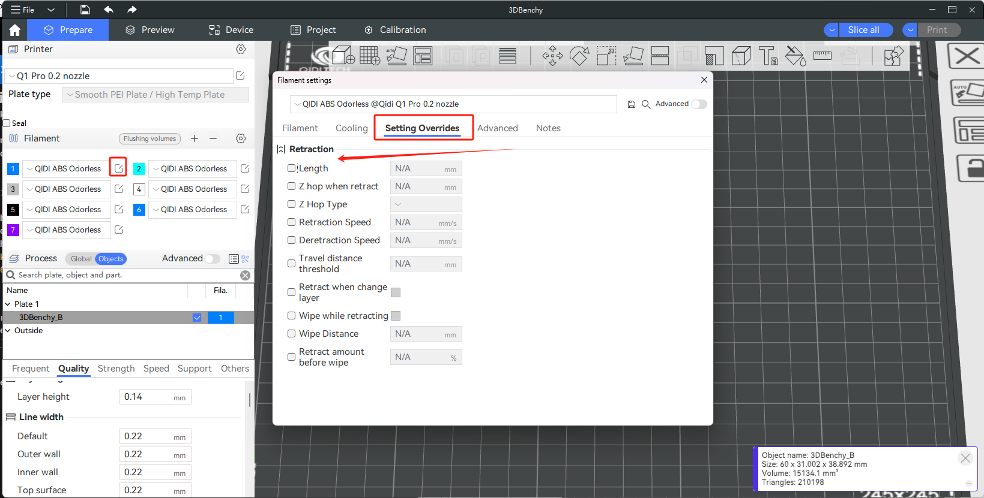Check the Wipe Distance override
The image size is (984, 498).
pyautogui.click(x=292, y=334)
